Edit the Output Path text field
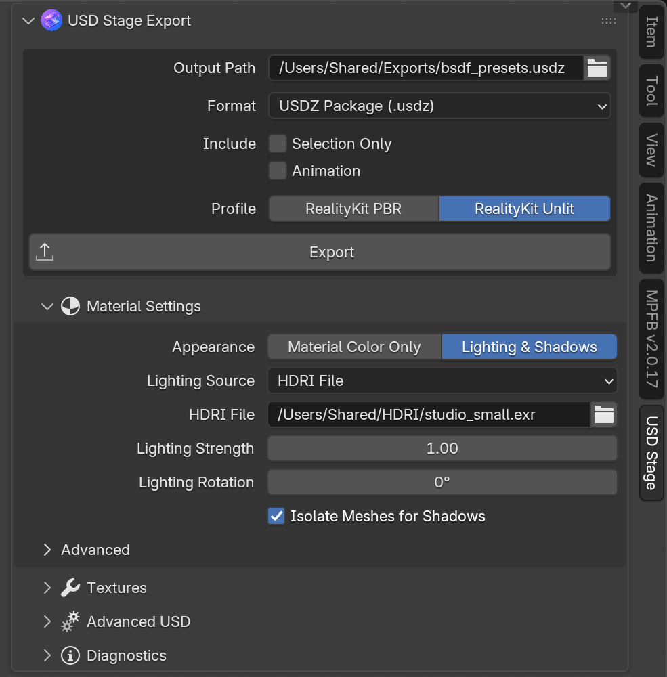The image size is (667, 677). [426, 68]
